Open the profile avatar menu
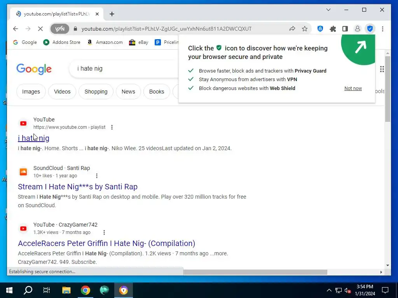This screenshot has height=298, width=398. (358, 29)
